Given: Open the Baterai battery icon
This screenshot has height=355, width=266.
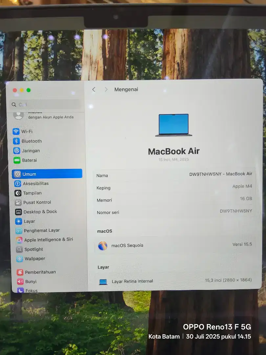Looking at the screenshot, I should pos(17,160).
